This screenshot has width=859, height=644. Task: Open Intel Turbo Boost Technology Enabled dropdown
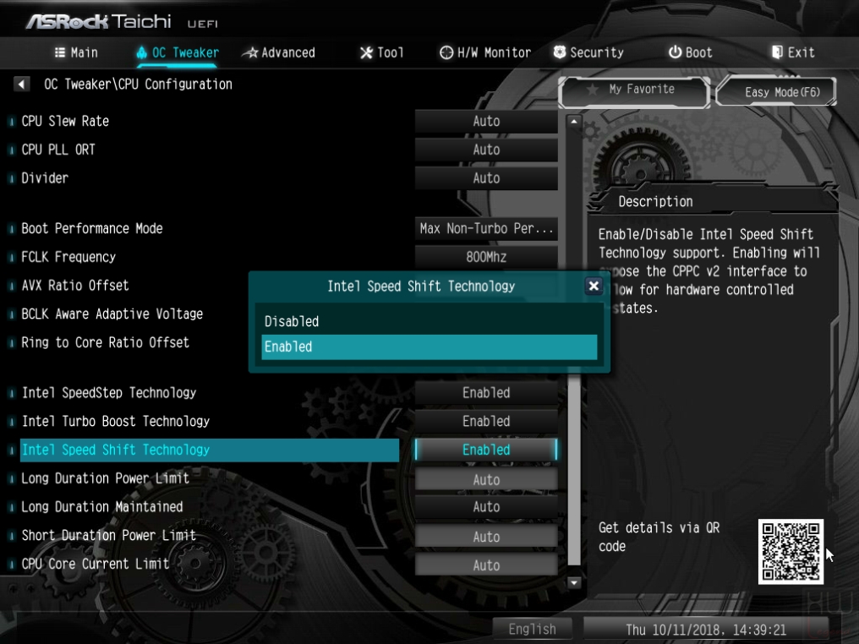click(486, 422)
